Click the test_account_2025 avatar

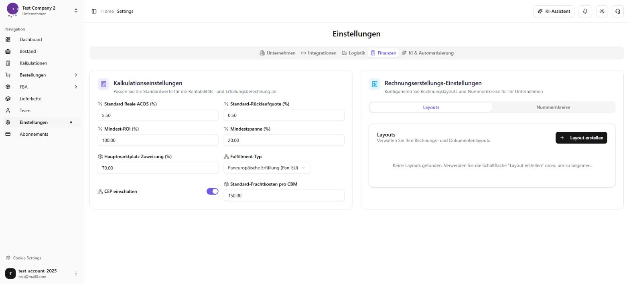click(10, 274)
